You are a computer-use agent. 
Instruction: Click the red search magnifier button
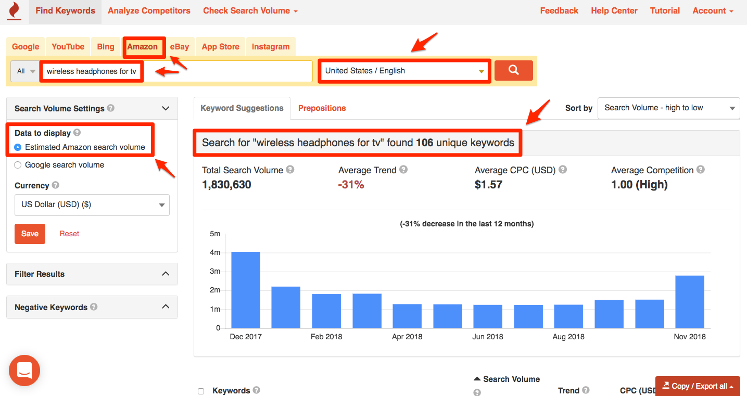pyautogui.click(x=513, y=70)
